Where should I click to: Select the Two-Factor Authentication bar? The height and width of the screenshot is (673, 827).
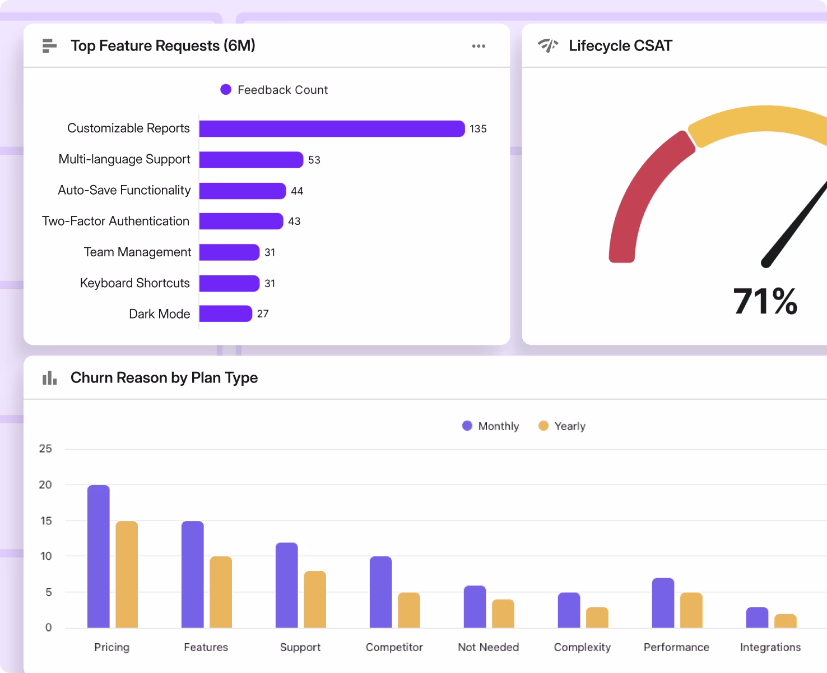[241, 221]
